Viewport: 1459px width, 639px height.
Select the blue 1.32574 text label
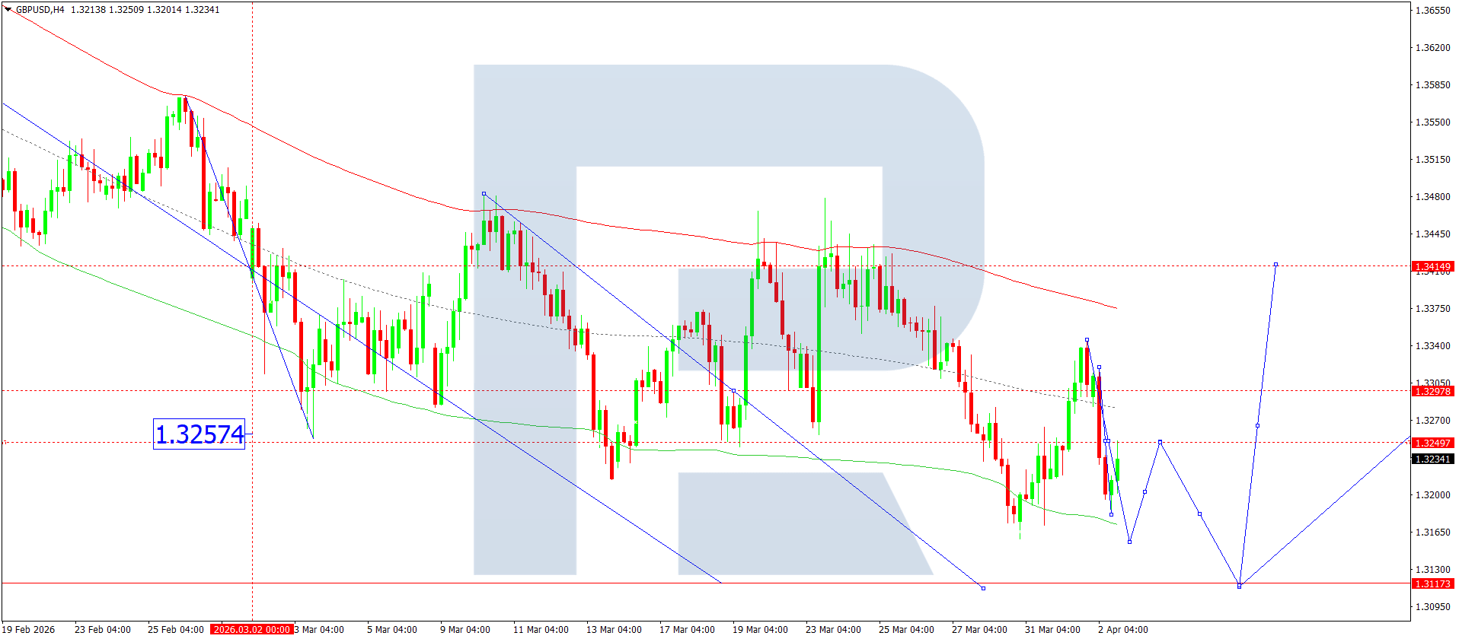[x=199, y=434]
